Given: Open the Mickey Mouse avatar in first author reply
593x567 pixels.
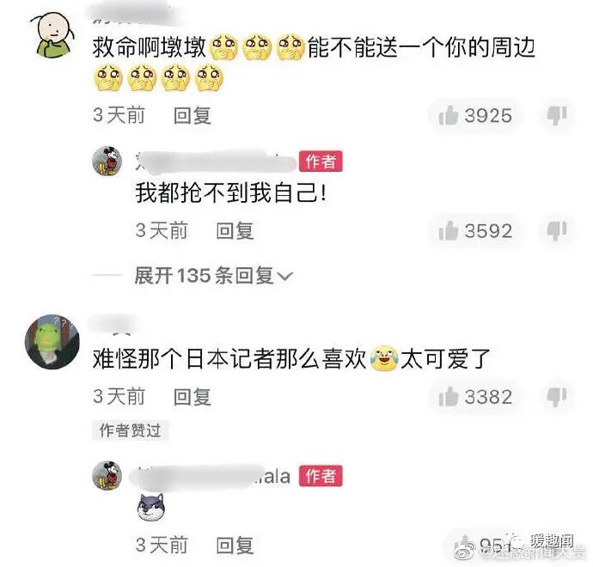Looking at the screenshot, I should click(107, 161).
